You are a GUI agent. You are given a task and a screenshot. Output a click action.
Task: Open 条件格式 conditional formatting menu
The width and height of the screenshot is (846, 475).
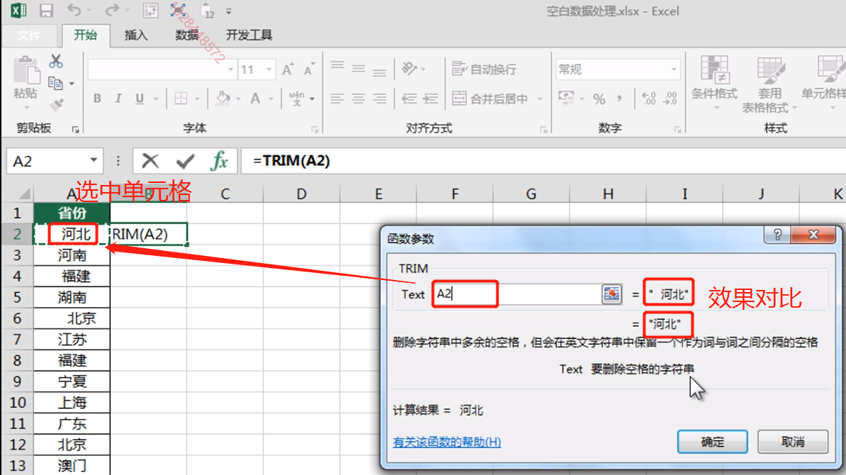coord(714,82)
